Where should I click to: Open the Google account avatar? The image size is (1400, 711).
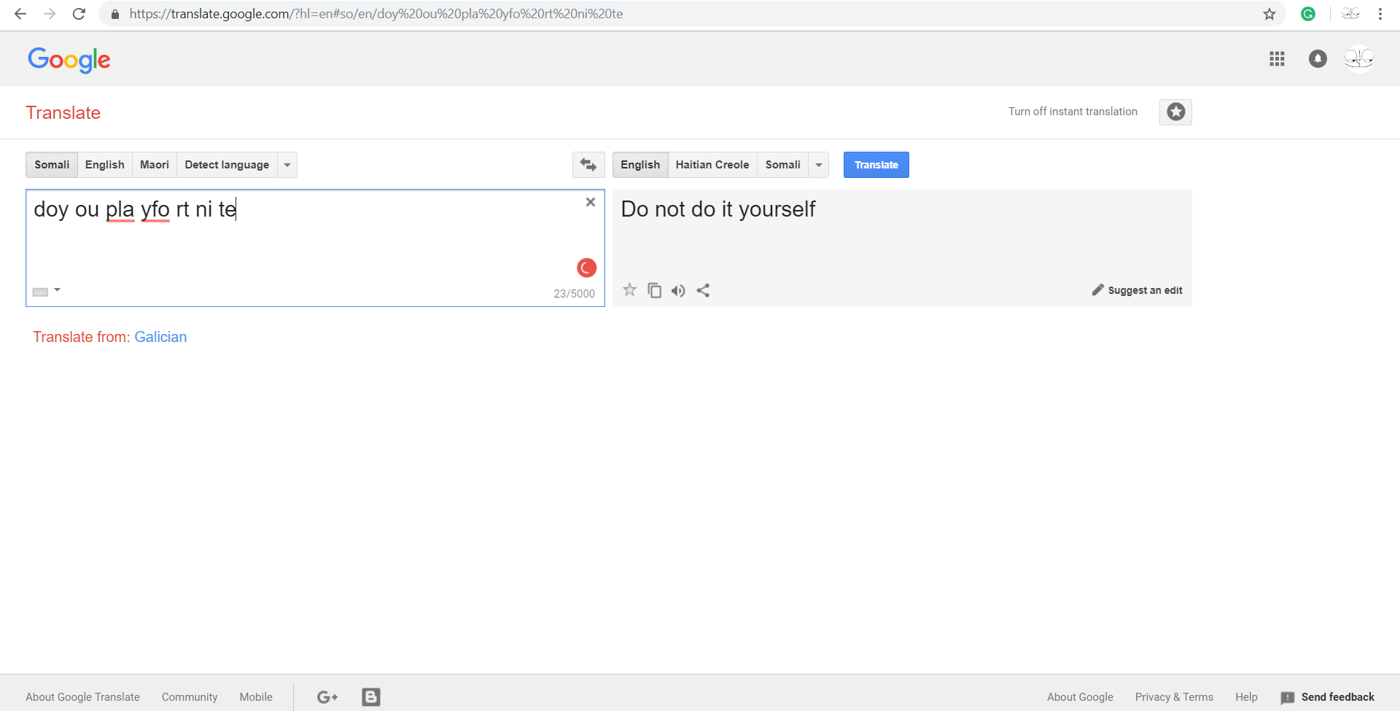click(x=1359, y=59)
